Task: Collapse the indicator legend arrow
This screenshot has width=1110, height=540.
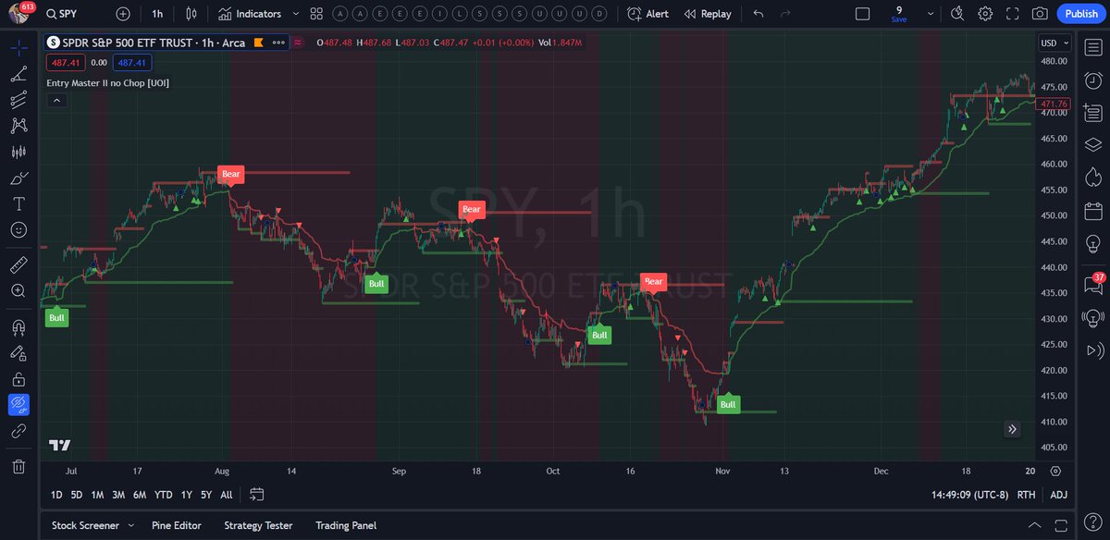Action: [56, 100]
